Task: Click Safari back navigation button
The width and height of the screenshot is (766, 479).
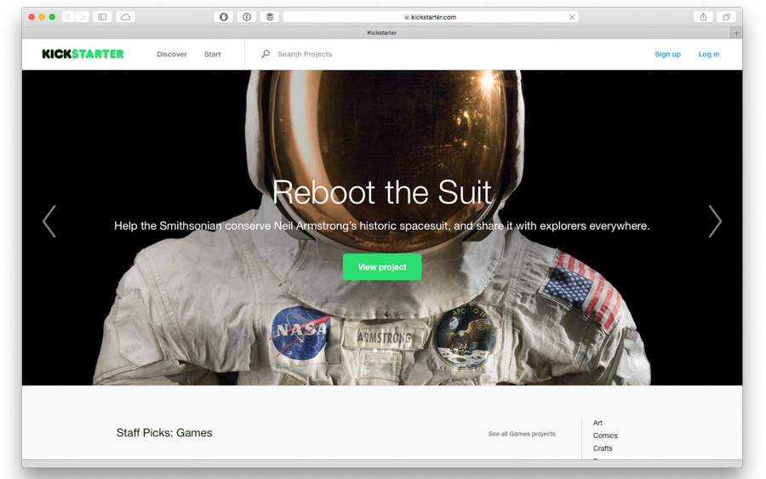Action: tap(68, 17)
